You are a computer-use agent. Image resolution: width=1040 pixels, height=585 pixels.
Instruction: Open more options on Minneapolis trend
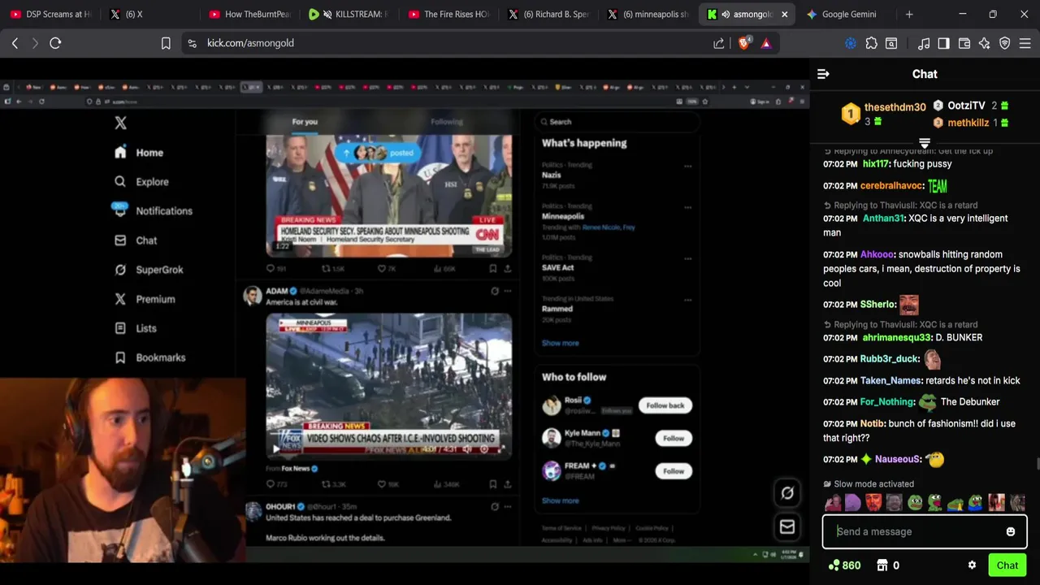(x=687, y=207)
